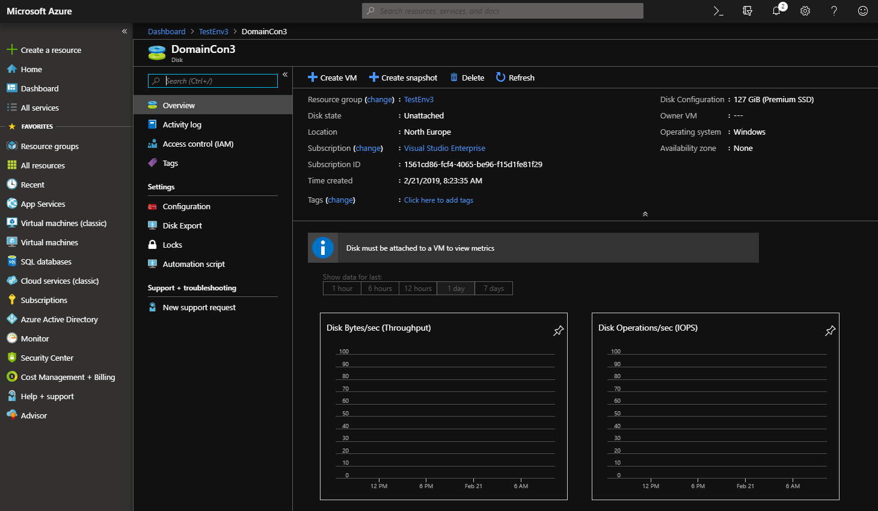Select the 1 hour time range
This screenshot has height=511, width=878.
point(342,289)
